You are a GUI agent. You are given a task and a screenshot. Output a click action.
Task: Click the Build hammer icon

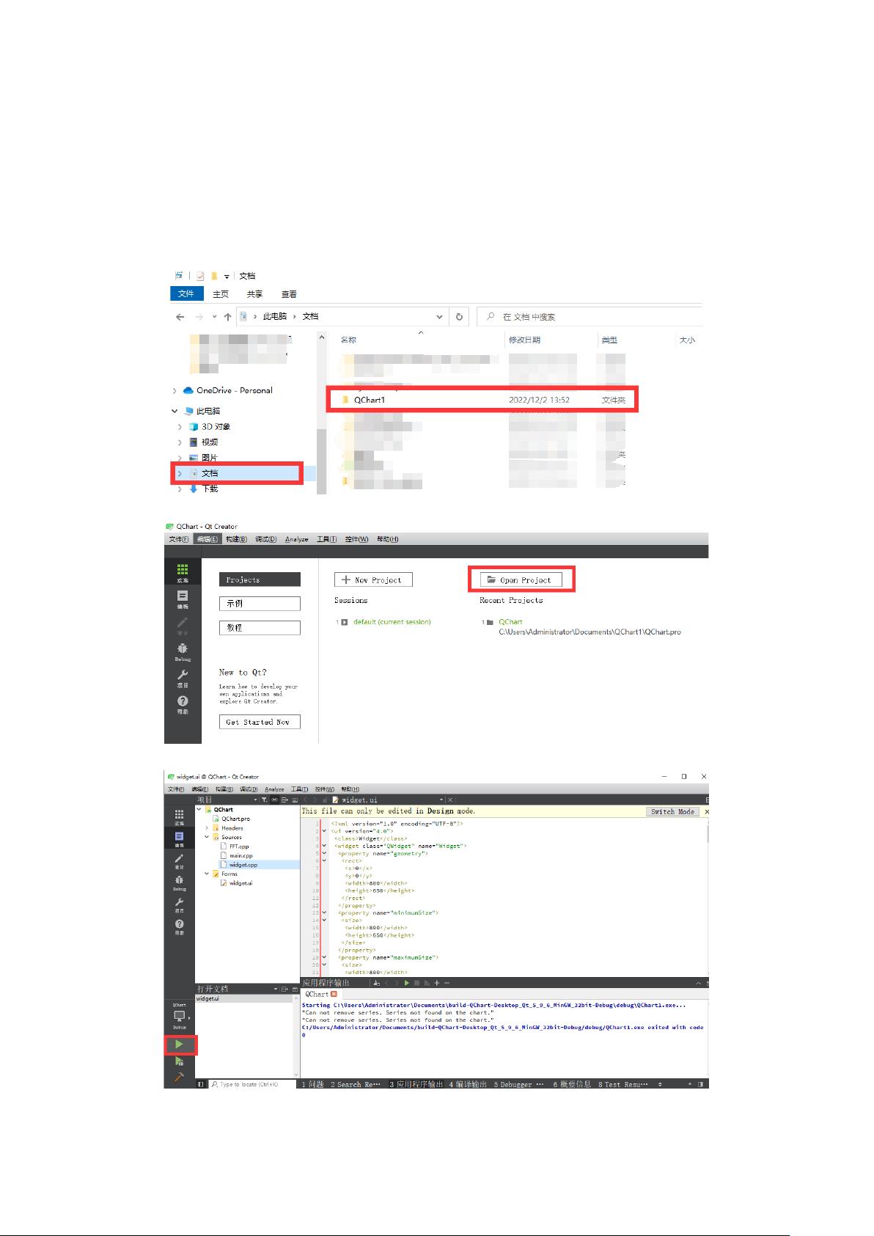click(x=179, y=1078)
